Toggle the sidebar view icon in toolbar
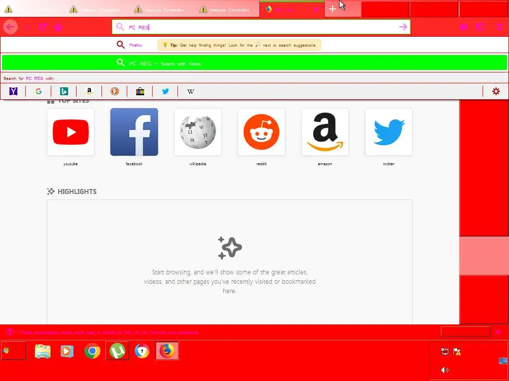 point(480,27)
